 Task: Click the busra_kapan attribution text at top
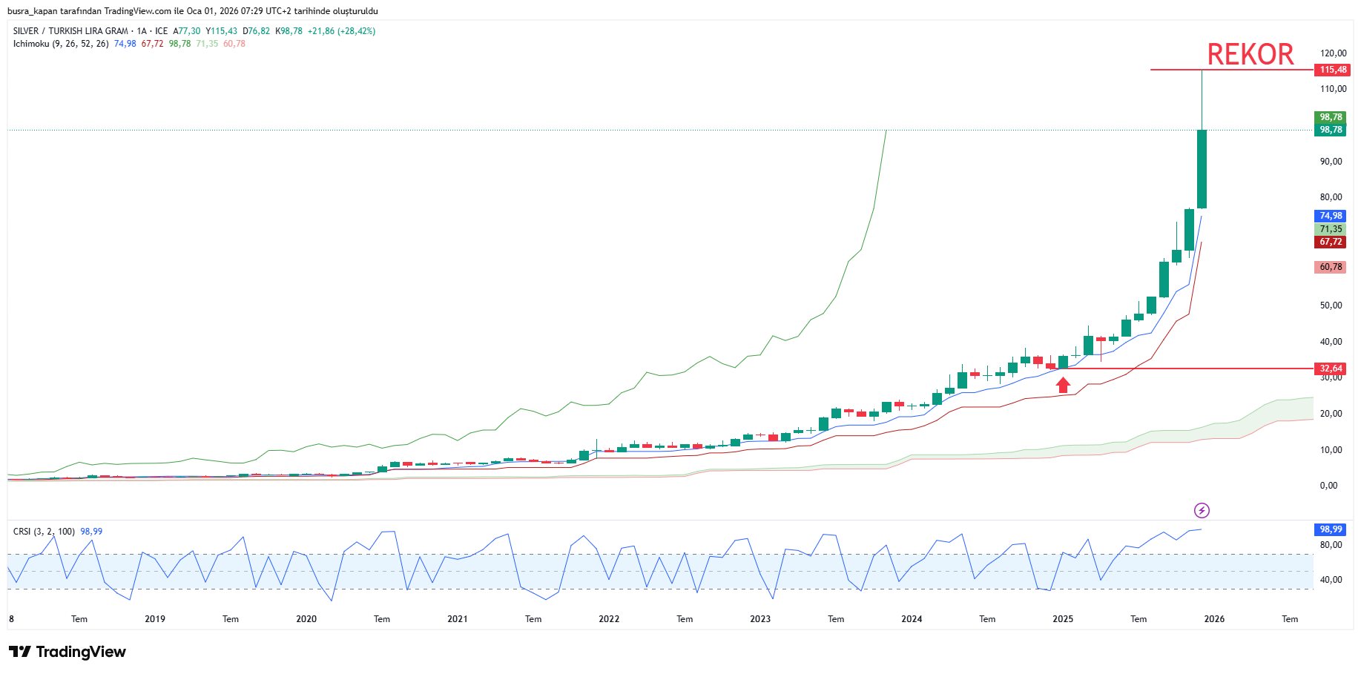click(192, 11)
